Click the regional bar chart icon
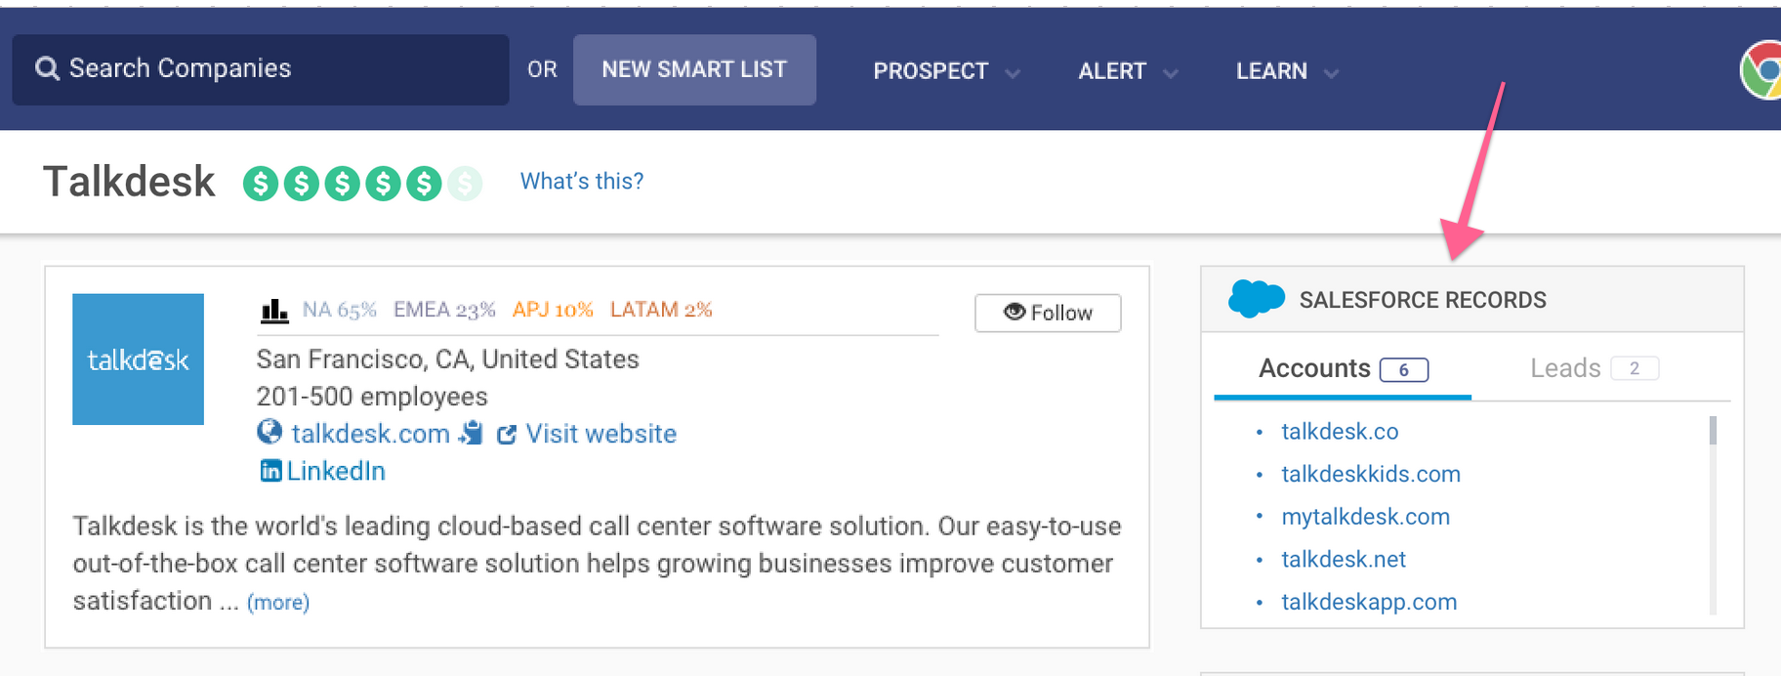This screenshot has height=676, width=1781. (x=274, y=311)
